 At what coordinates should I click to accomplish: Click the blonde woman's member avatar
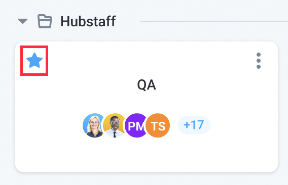pos(94,125)
